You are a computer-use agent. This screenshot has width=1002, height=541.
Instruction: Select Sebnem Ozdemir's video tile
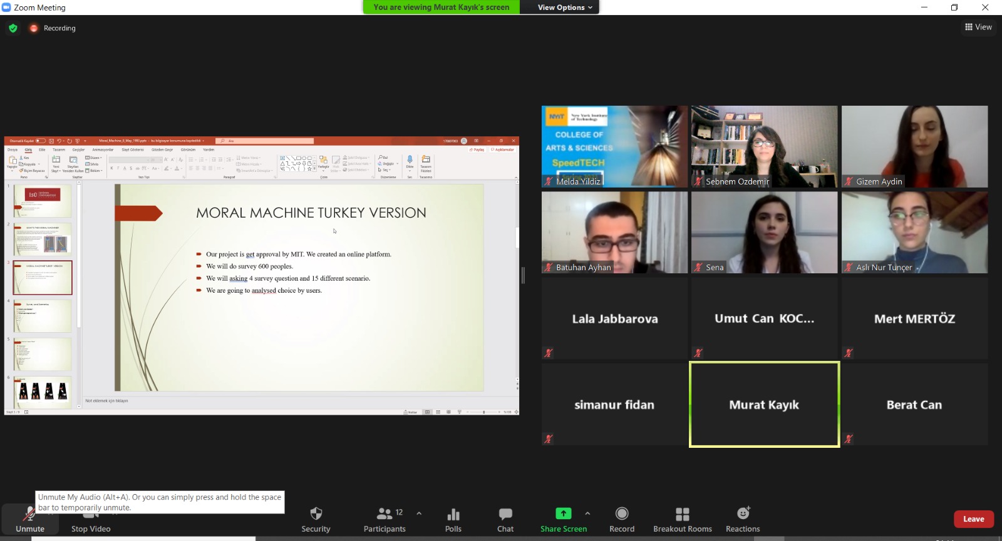(x=764, y=146)
